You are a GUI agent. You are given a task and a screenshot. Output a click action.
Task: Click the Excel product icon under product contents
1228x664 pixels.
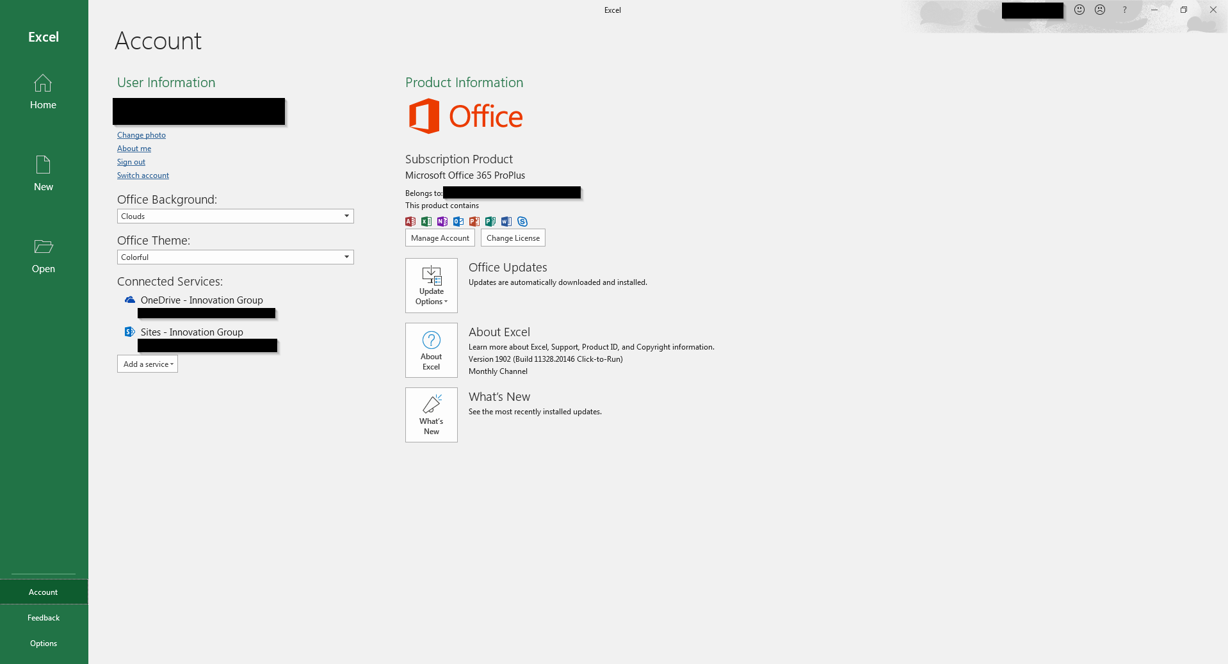point(426,222)
